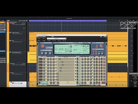Image resolution: width=138 pixels, height=104 pixels.
Task: Expand the Kick track arrow
Action: point(10,73)
